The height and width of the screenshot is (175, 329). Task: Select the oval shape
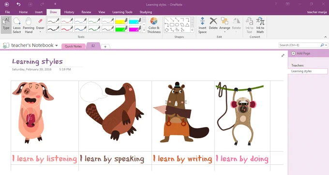coord(177,25)
